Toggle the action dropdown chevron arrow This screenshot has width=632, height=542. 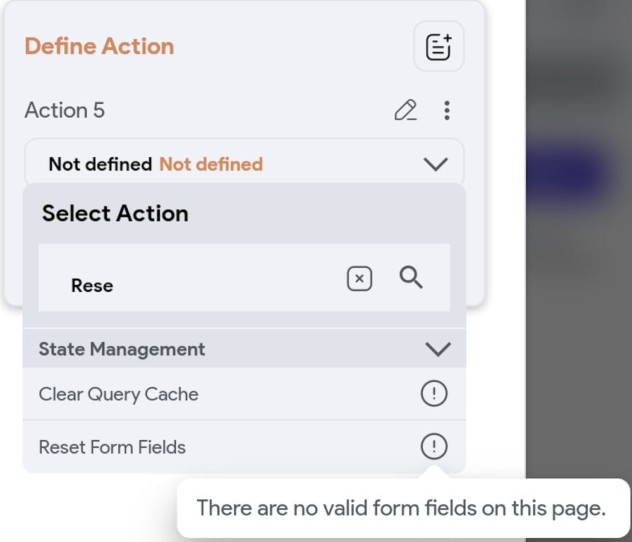[435, 164]
